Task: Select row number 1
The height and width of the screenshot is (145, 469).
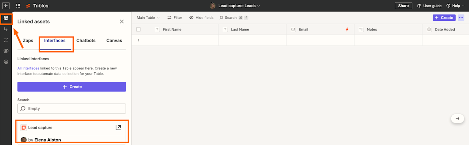Action: tap(138, 40)
